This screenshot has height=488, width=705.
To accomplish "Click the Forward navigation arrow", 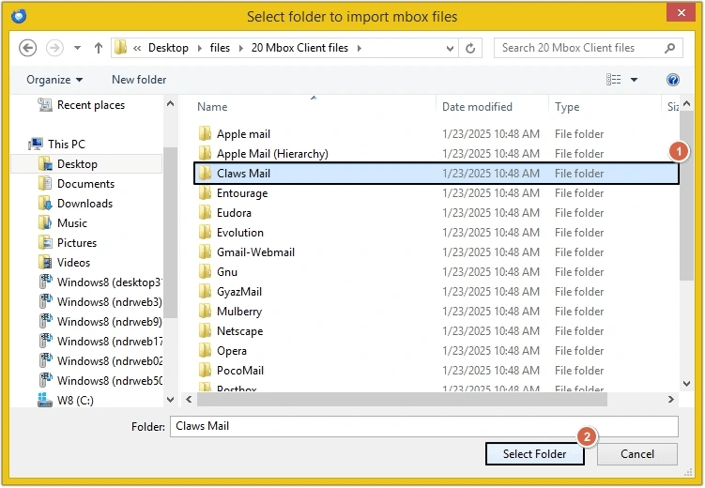I will click(54, 48).
